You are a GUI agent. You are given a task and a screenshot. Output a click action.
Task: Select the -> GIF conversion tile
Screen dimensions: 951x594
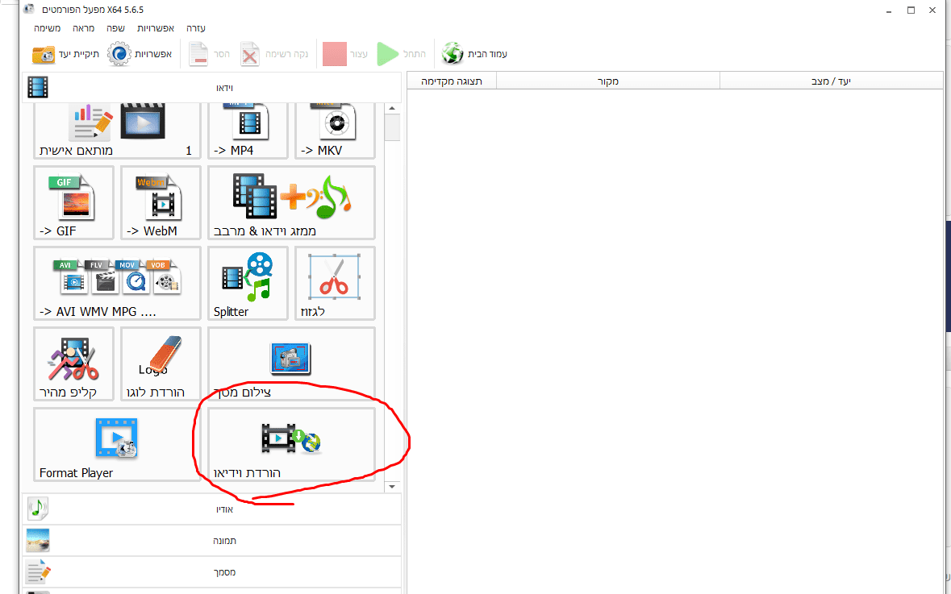[x=73, y=202]
